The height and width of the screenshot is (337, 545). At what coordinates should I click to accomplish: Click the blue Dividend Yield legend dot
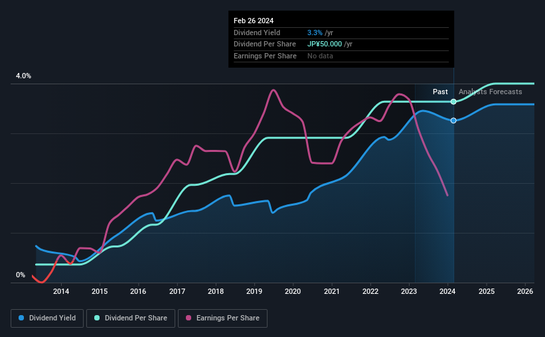[21, 318]
